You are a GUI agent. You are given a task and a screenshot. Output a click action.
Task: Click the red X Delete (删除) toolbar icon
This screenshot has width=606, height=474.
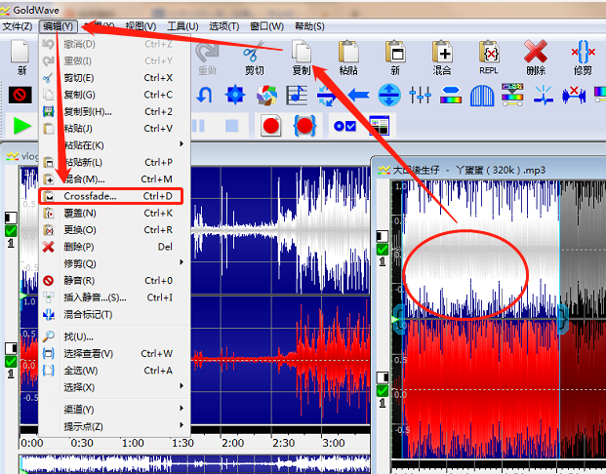[x=536, y=57]
